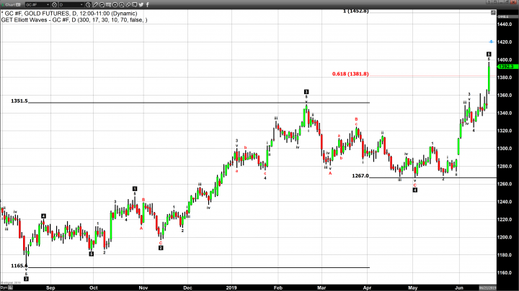Click the help question mark icon

point(489,1)
